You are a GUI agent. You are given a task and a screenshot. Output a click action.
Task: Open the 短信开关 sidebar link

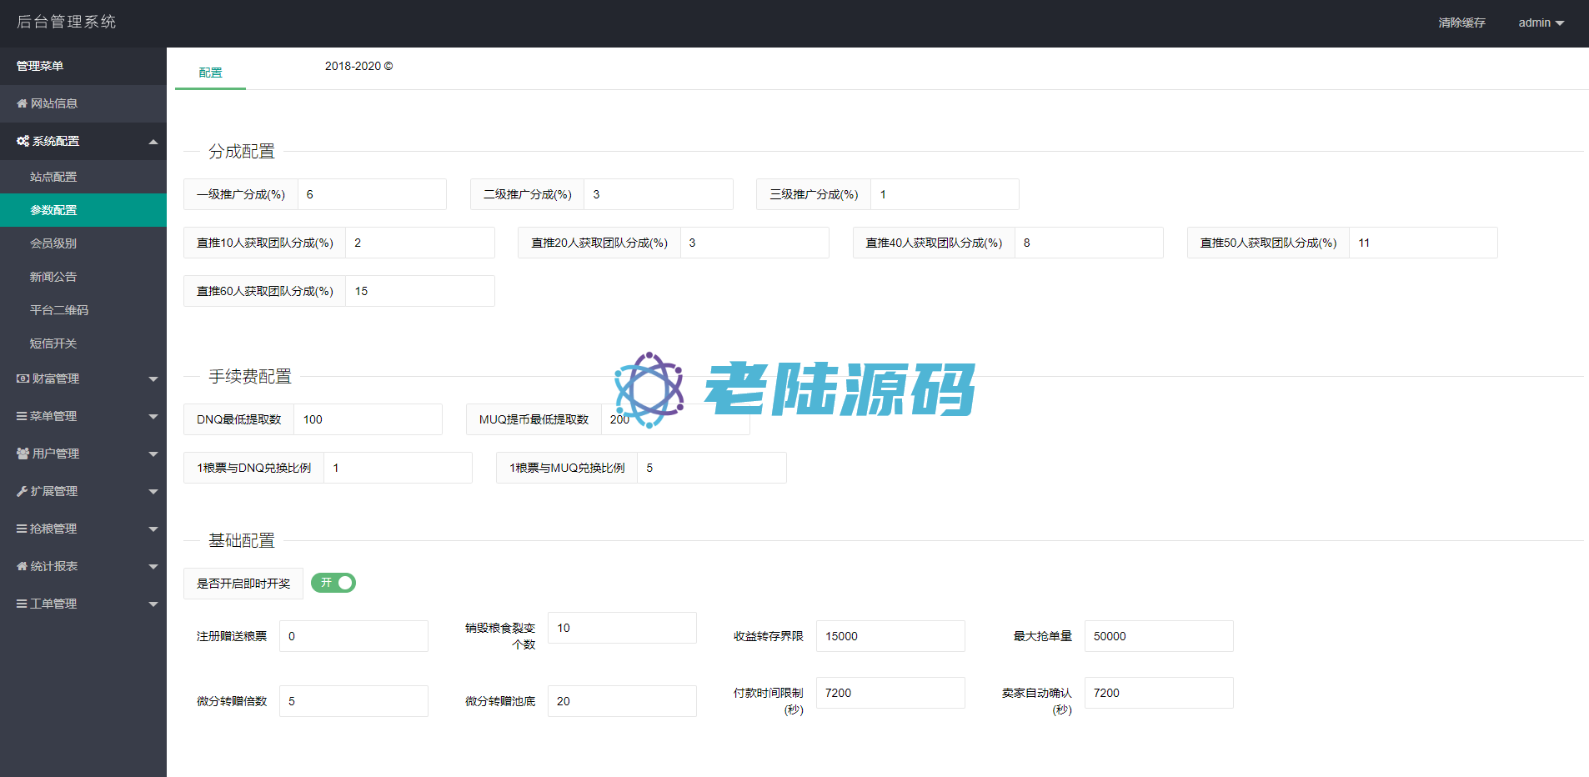(53, 343)
